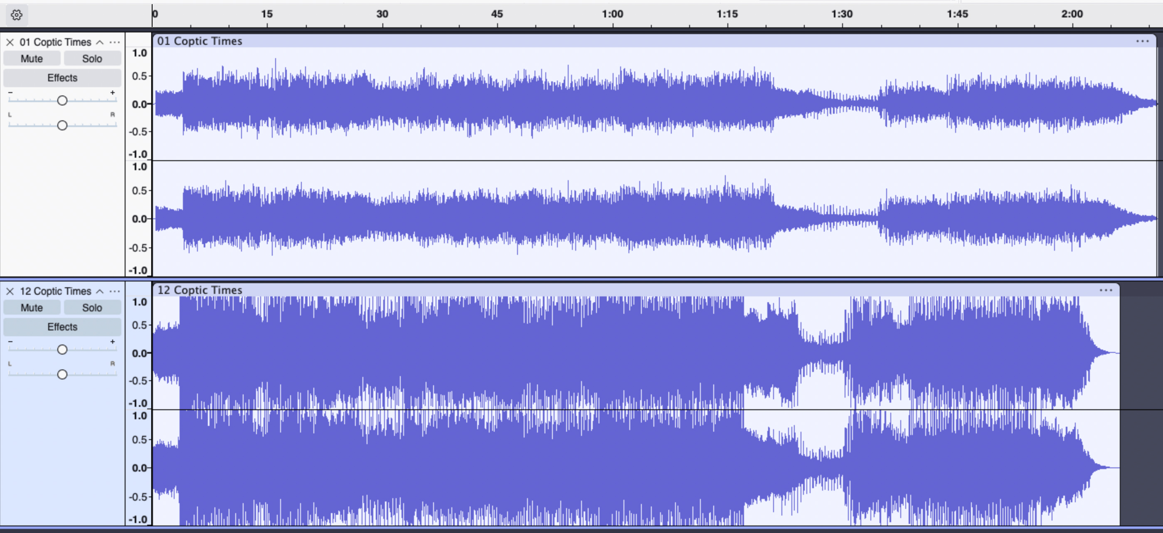Open 12 Coptic Times clip options dots
The height and width of the screenshot is (533, 1163).
pyautogui.click(x=1106, y=290)
